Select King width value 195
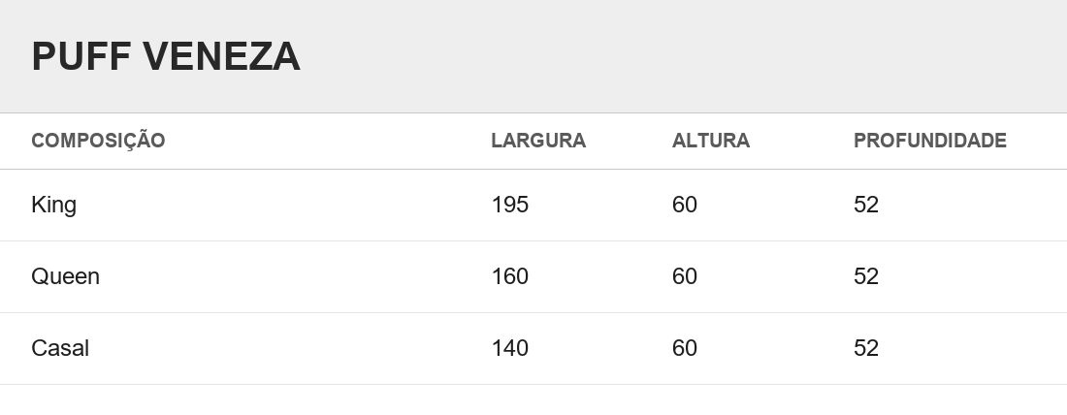Screen dimensions: 1067x415 coord(509,205)
